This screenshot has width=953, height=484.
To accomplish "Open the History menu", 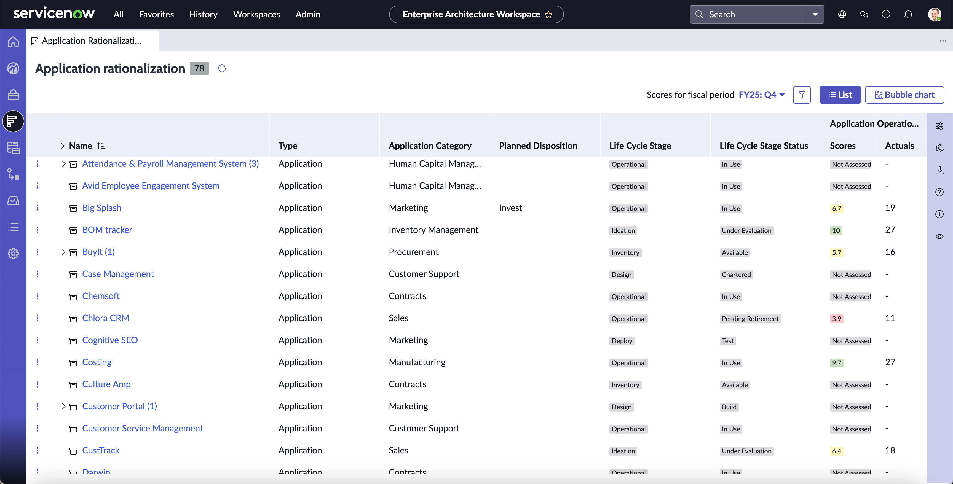I will point(203,14).
